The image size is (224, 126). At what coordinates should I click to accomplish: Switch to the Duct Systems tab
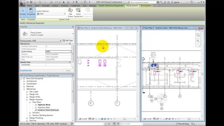click(x=146, y=6)
